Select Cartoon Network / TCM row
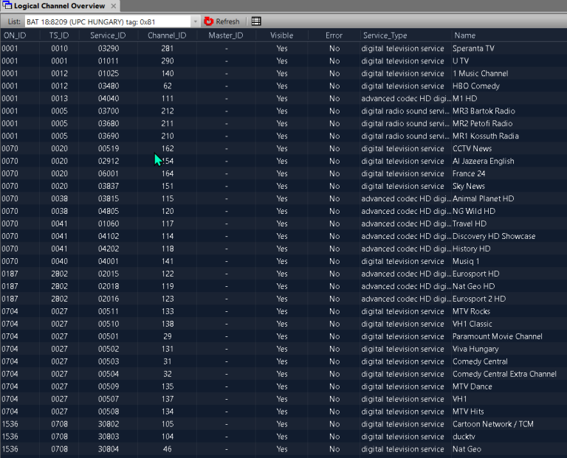This screenshot has height=458, width=567. coord(283,424)
